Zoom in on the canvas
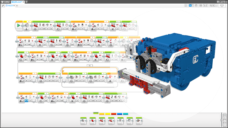The width and height of the screenshot is (228, 128). click(x=213, y=5)
